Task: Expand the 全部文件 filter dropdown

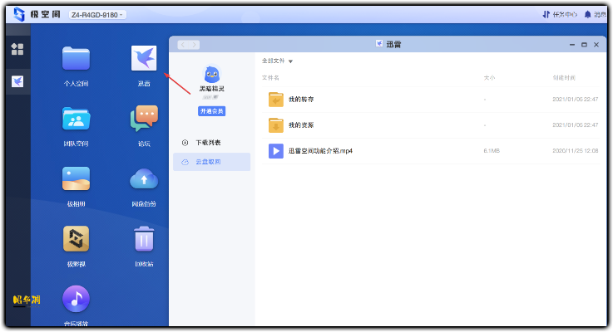Action: 277,61
